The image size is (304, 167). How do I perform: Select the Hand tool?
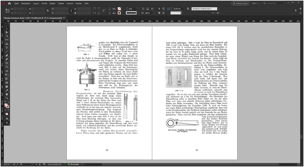tap(7, 94)
